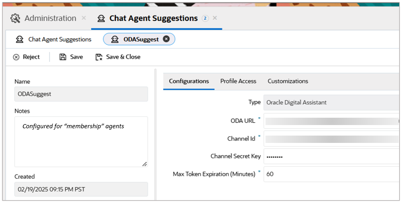Close the Administration tab

(84, 19)
